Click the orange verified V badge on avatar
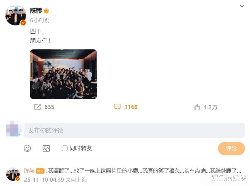This screenshot has width=250, height=186. 23,23
